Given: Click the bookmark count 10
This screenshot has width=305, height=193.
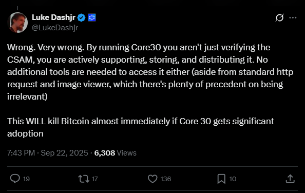Looking at the screenshot, I should [233, 179].
